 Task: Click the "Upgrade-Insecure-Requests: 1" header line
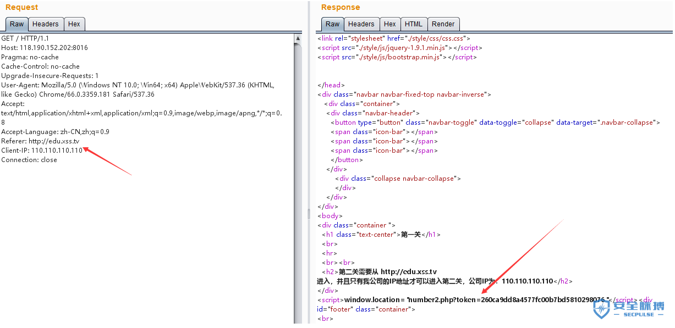[x=50, y=76]
